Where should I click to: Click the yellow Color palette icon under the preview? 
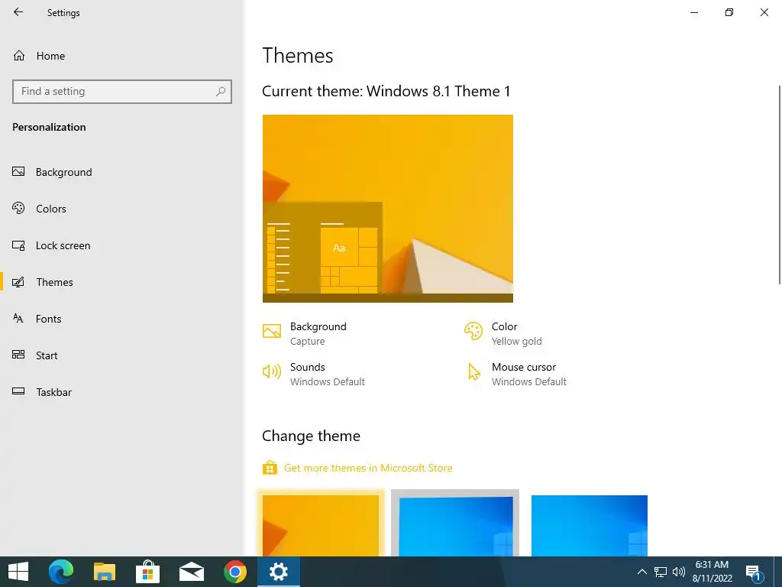(473, 331)
